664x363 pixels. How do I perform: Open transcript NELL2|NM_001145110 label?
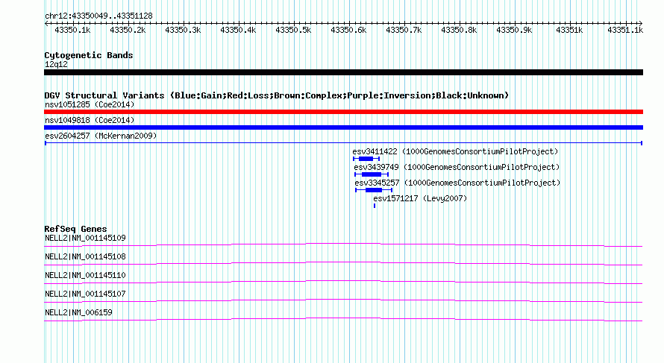pos(85,276)
